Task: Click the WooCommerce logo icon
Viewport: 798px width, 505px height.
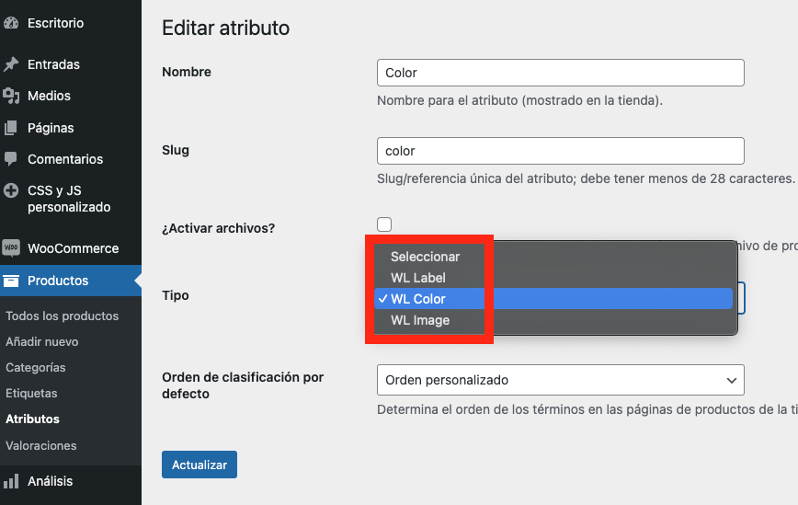Action: (x=11, y=248)
